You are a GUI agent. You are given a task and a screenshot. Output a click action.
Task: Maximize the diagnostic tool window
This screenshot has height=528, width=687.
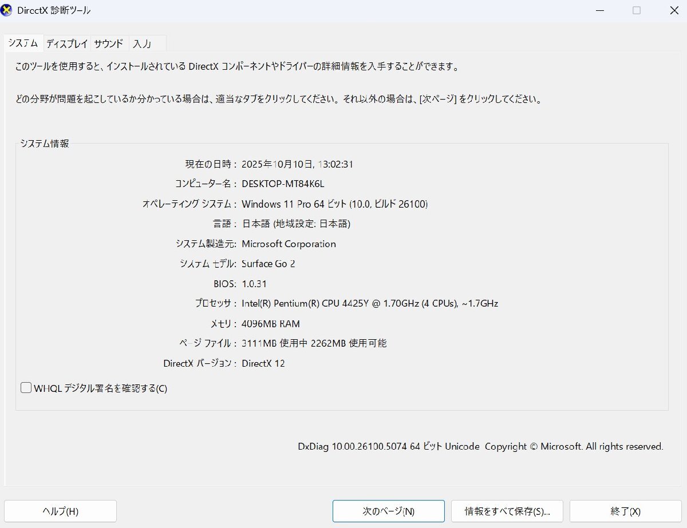pos(635,10)
